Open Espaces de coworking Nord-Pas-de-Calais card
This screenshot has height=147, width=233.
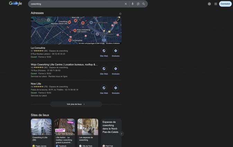tap(111, 133)
